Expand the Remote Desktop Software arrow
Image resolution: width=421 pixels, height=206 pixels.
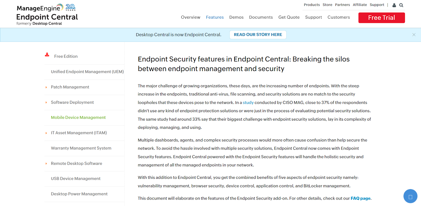click(x=46, y=164)
